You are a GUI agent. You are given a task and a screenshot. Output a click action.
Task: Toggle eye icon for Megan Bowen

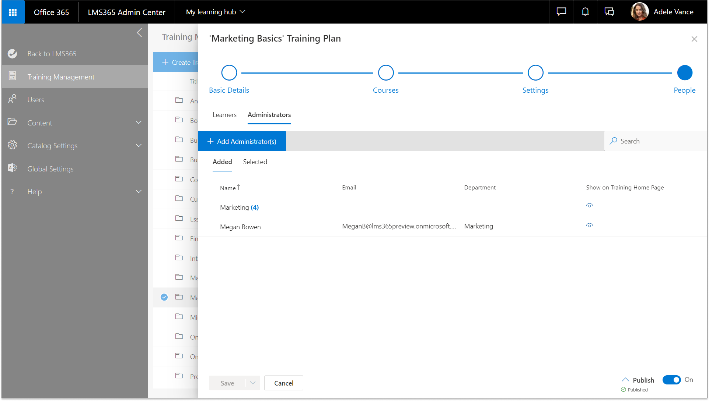(x=589, y=226)
